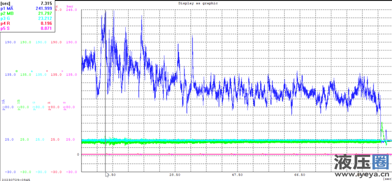Click the green -30.0 axis label

pyautogui.click(x=26, y=172)
